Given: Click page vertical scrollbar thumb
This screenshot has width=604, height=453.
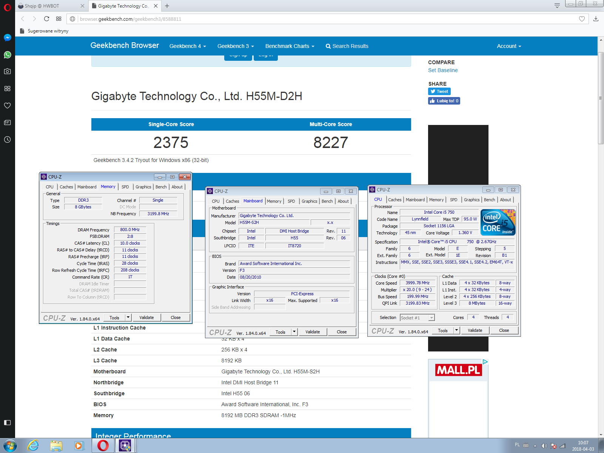Looking at the screenshot, I should (x=601, y=98).
